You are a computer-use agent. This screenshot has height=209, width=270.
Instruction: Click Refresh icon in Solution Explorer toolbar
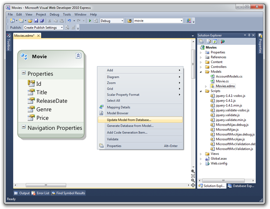coord(214,41)
